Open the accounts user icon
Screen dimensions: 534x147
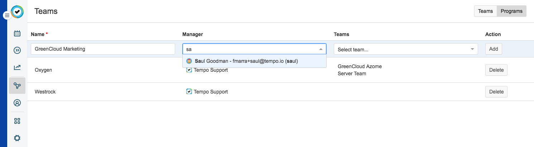click(x=17, y=103)
